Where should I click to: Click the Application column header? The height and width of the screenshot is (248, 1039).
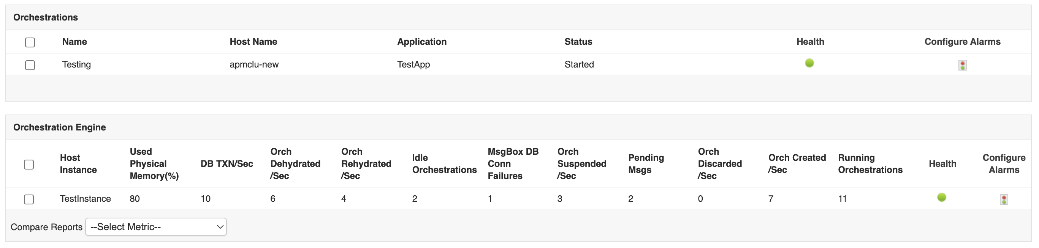coord(421,41)
